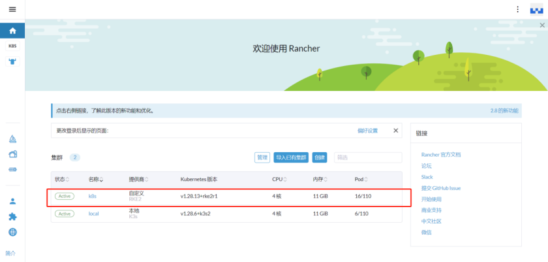Sort clusters by CPU column

[x=279, y=179]
